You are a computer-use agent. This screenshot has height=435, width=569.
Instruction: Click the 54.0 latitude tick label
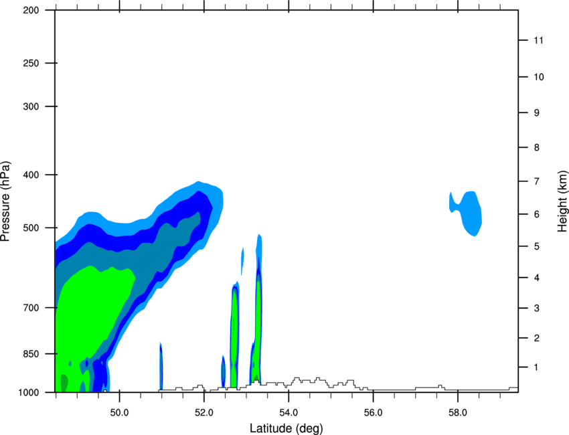(x=289, y=412)
